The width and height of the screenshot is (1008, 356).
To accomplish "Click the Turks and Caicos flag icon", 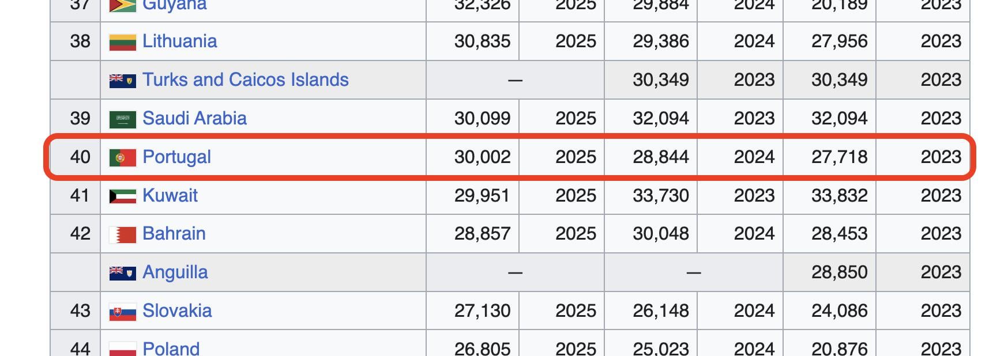I will 122,80.
